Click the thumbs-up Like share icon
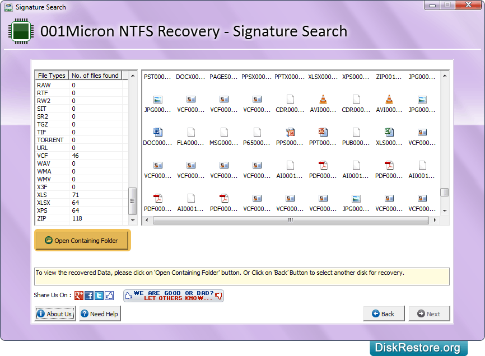This screenshot has width=485, height=356. [109, 296]
